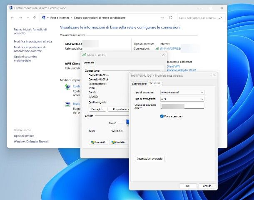The image size is (254, 200).
Task: Click 'Rete e Internet' breadcrumb
Action: [60, 17]
